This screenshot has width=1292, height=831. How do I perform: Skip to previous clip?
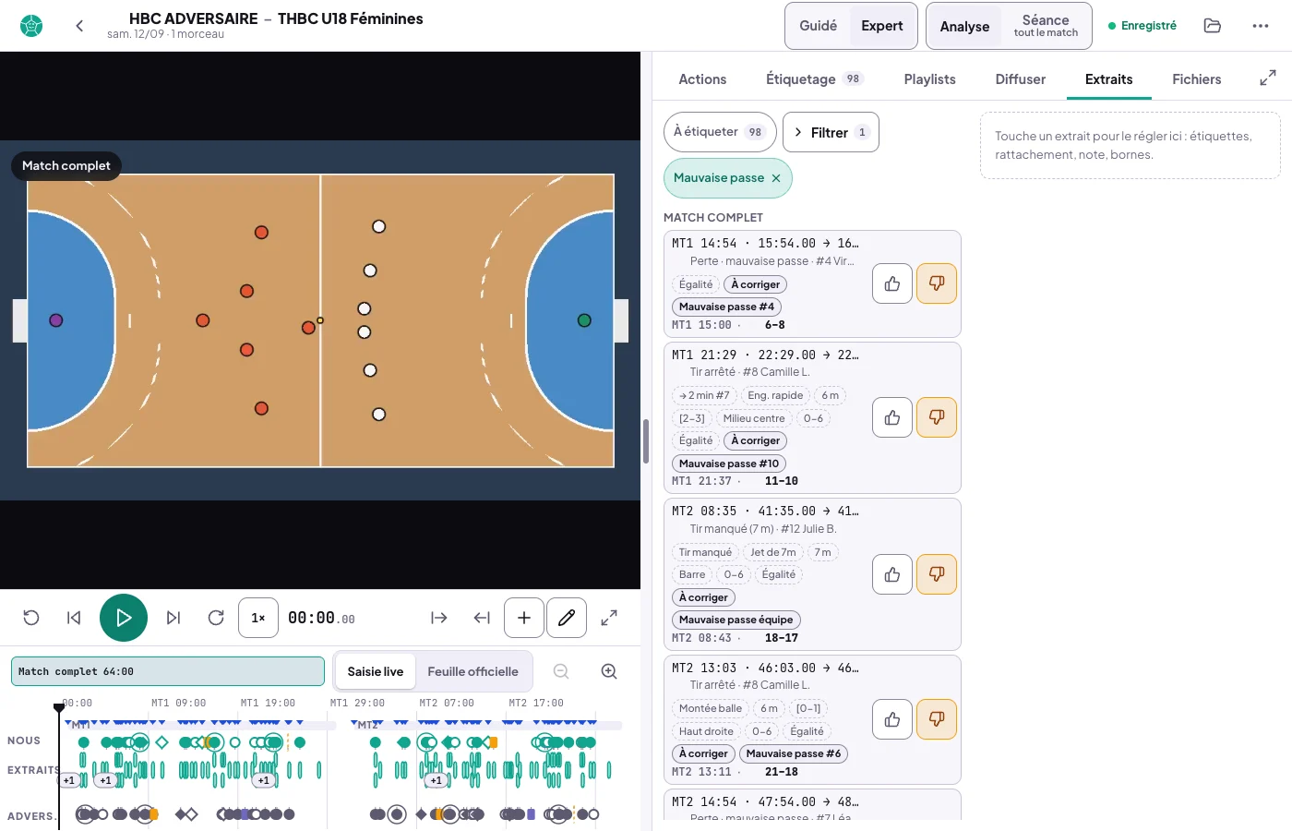coord(74,618)
